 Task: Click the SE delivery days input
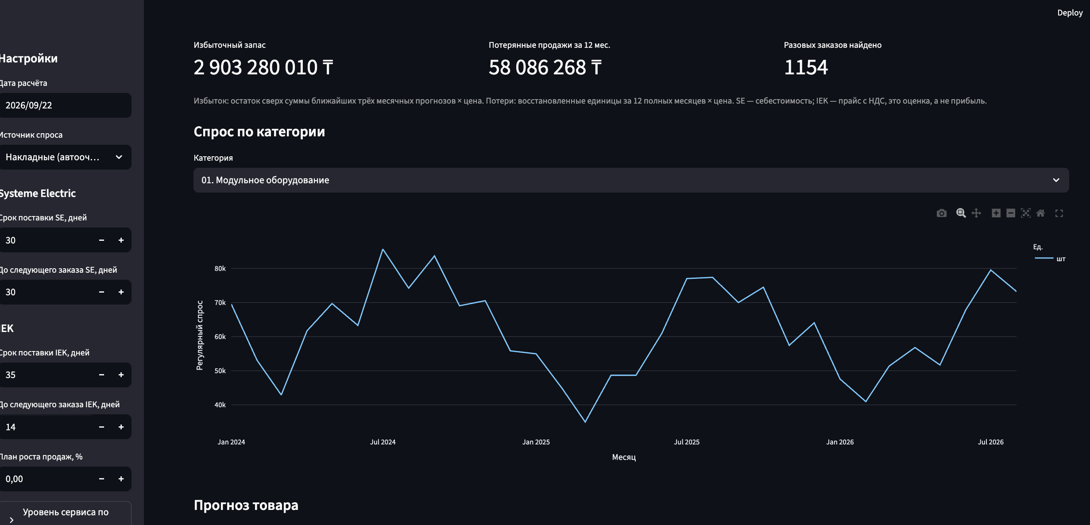(x=46, y=240)
